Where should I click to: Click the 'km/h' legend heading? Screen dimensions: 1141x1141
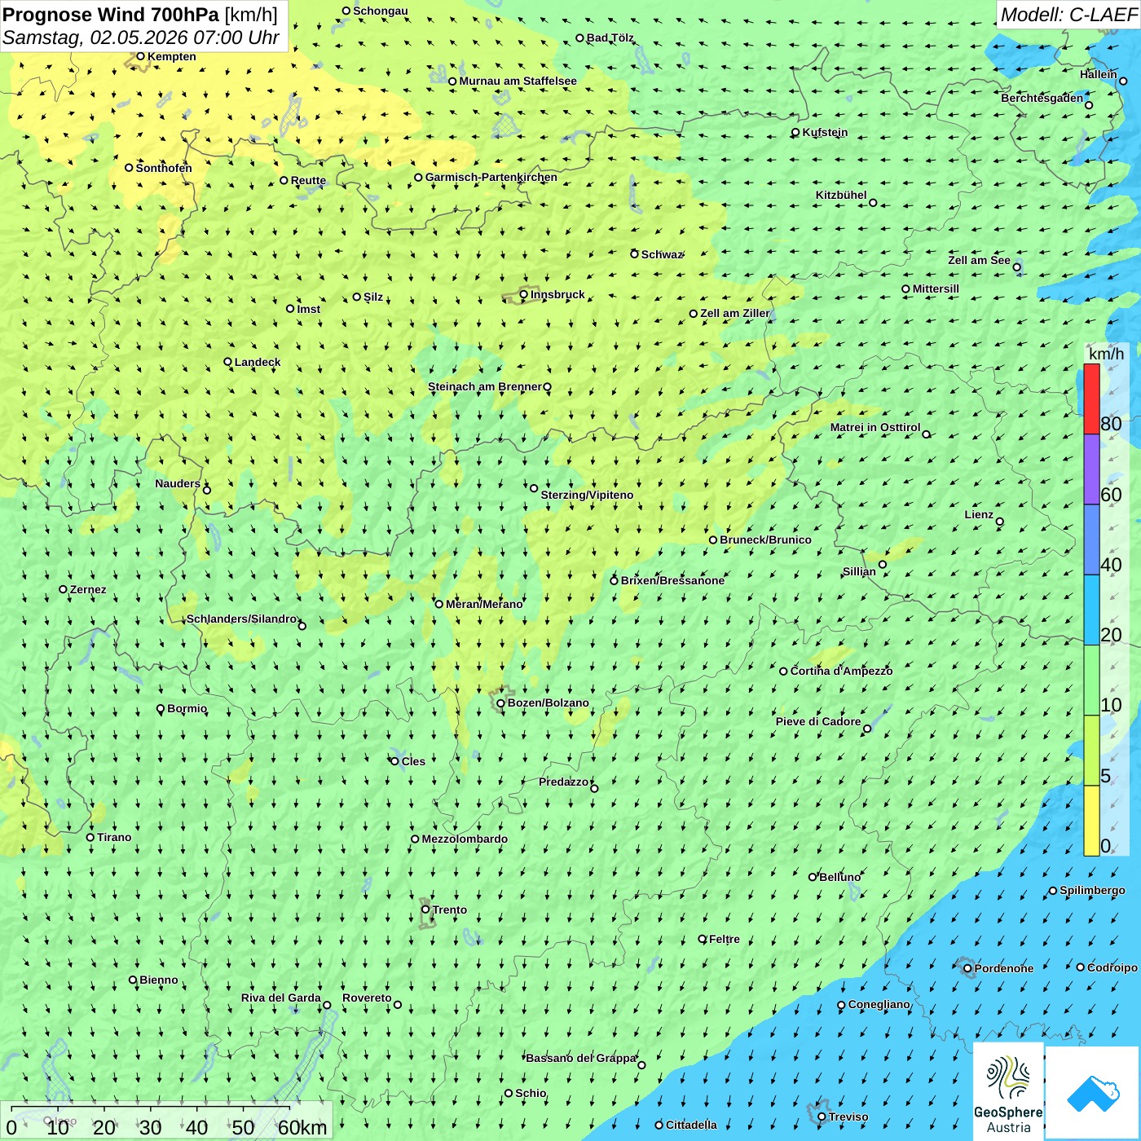(x=1106, y=354)
